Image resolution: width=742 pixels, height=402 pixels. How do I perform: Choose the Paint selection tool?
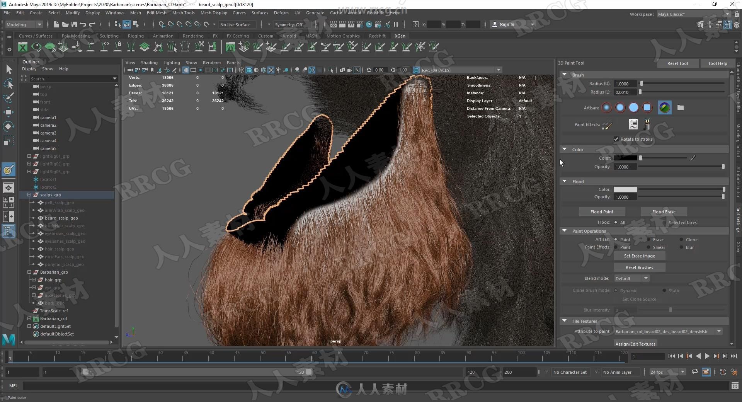click(9, 97)
